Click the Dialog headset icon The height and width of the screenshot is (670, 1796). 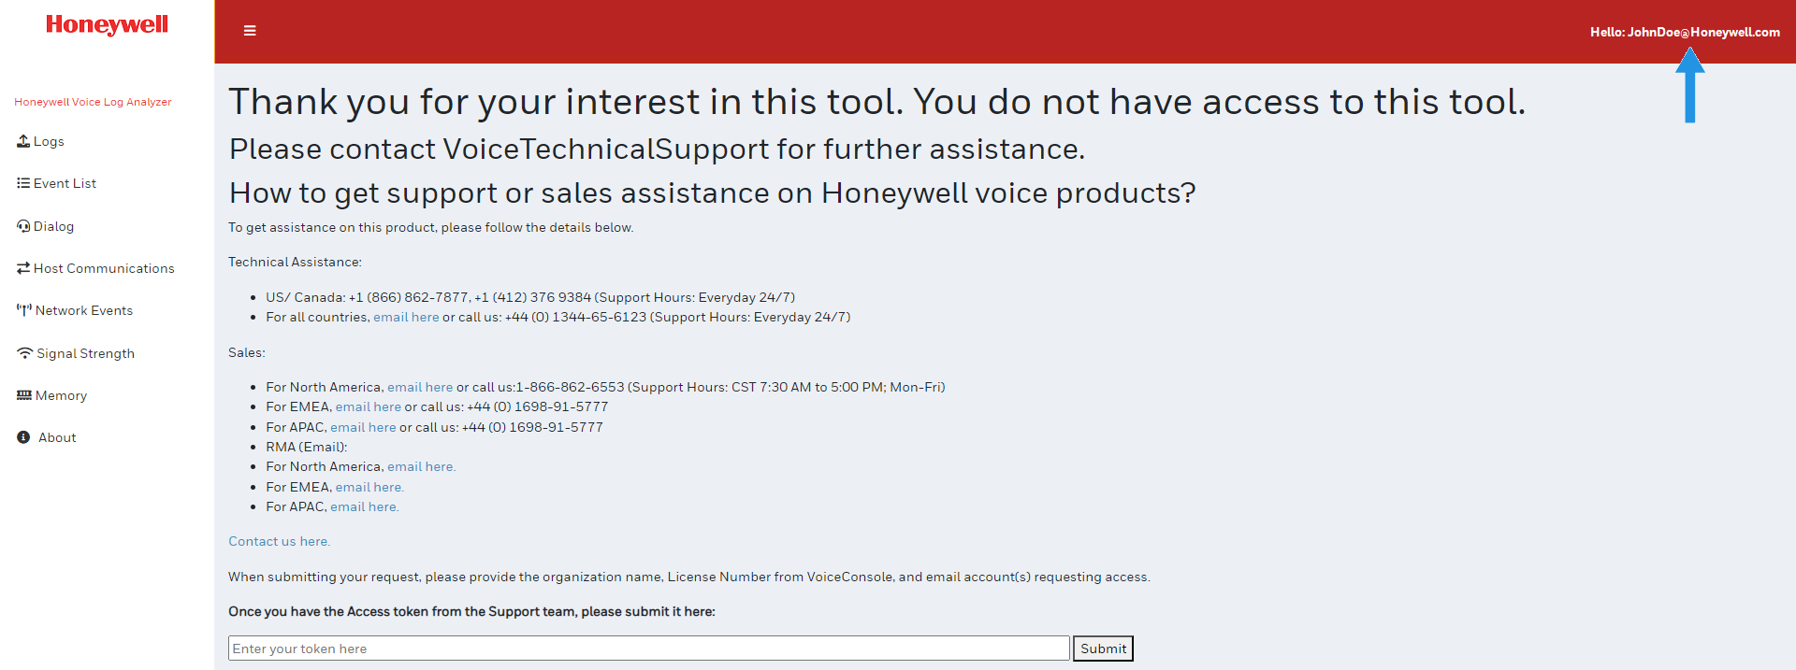tap(23, 226)
